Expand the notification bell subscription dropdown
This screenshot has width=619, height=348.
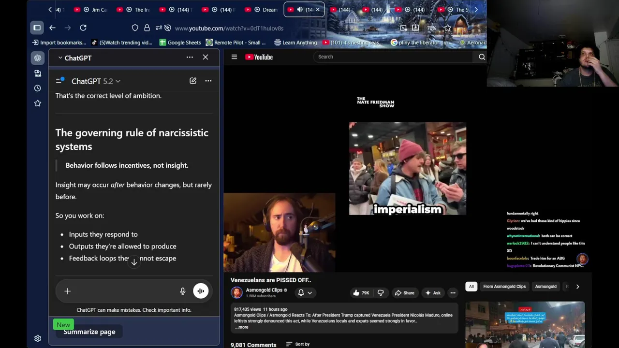pos(305,292)
